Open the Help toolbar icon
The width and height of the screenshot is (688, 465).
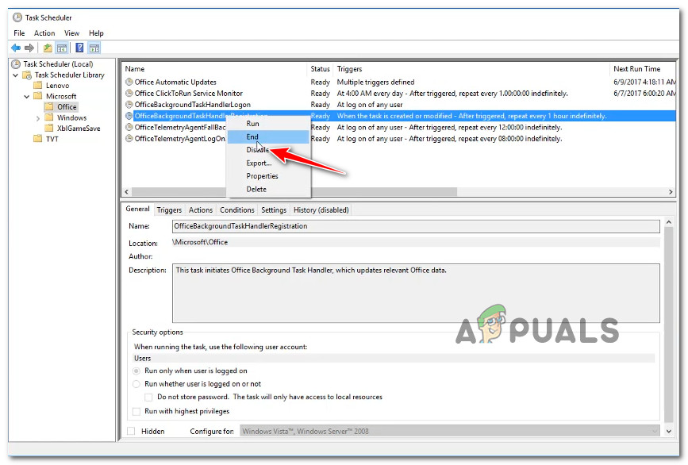[x=79, y=48]
